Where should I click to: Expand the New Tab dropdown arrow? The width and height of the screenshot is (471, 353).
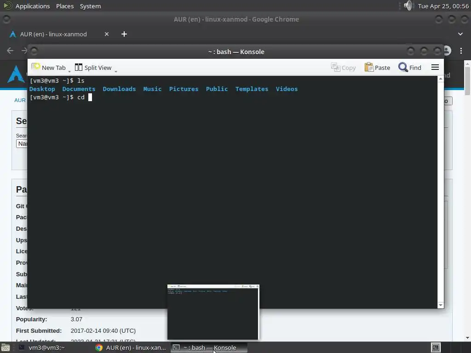point(69,71)
